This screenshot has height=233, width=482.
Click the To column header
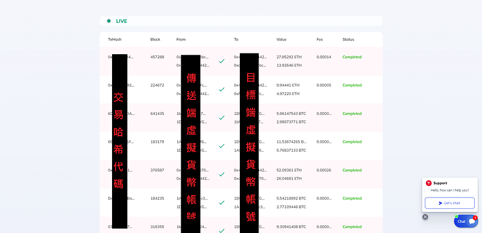236,39
